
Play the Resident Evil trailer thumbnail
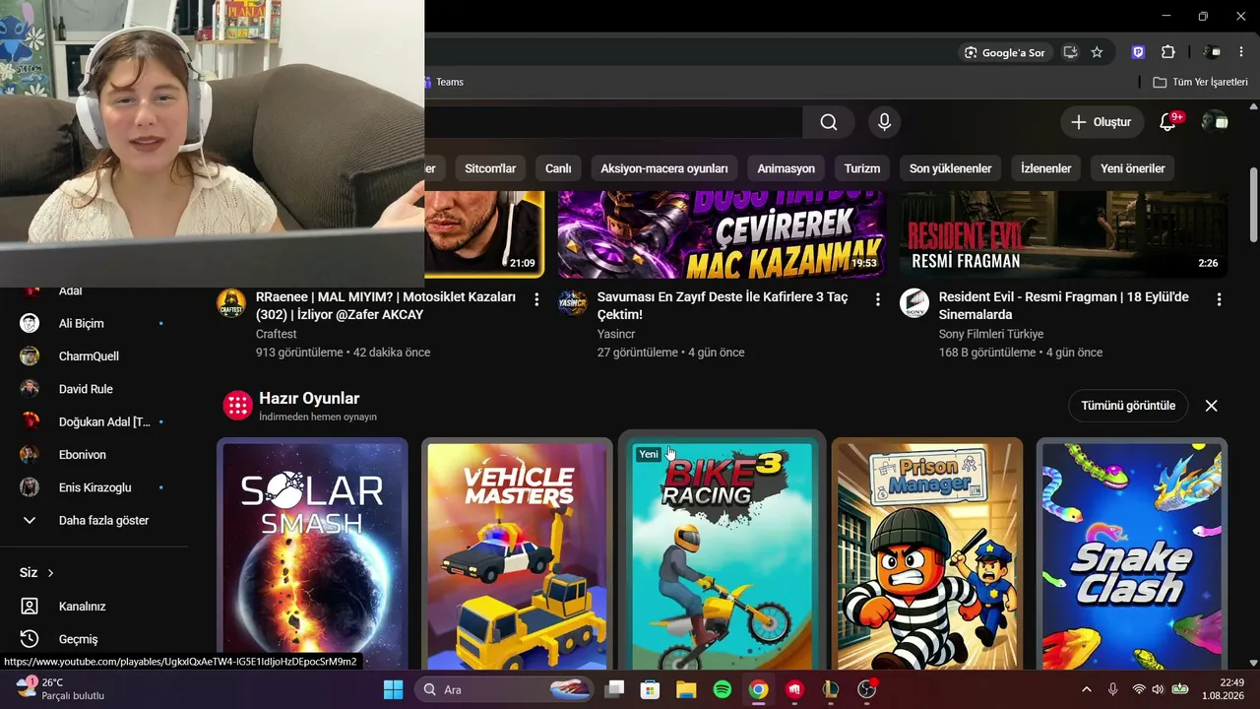point(1064,234)
